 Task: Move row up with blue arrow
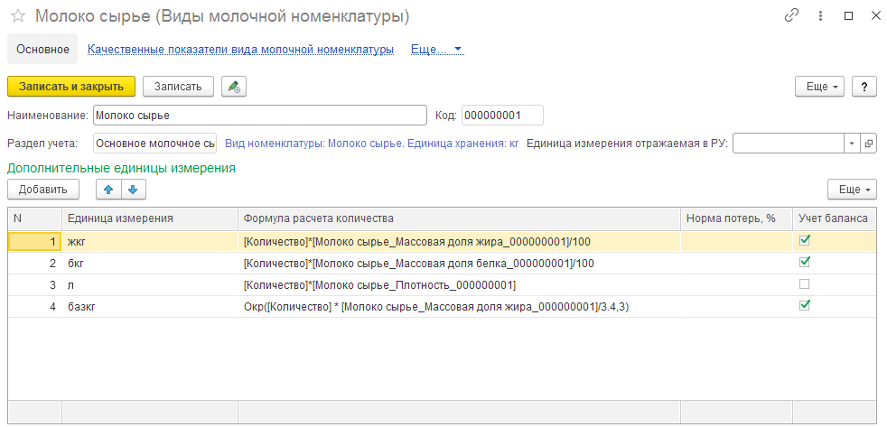point(108,190)
